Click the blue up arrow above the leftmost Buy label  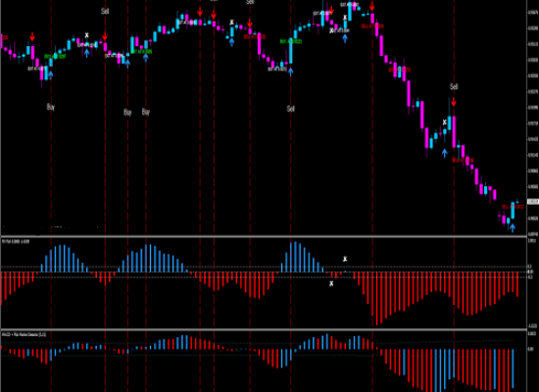(51, 74)
